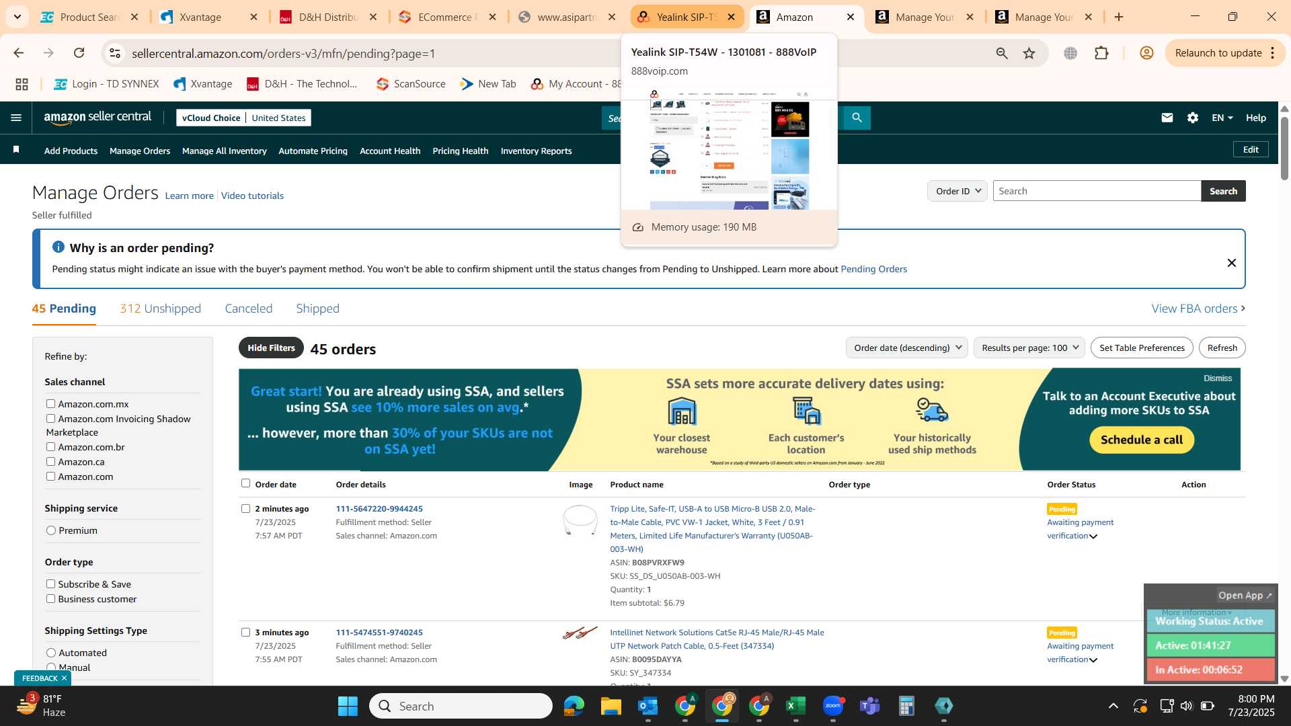This screenshot has width=1291, height=726.
Task: Check the Amazon.com.mx sales channel filter
Action: pos(50,403)
